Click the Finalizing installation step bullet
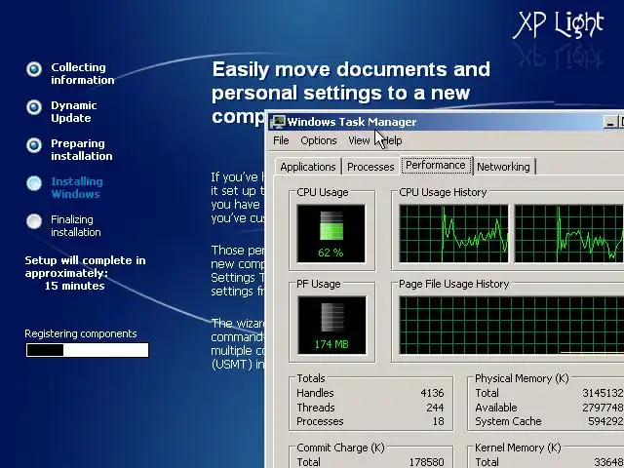Screen dimensions: 624x468 [x=34, y=221]
